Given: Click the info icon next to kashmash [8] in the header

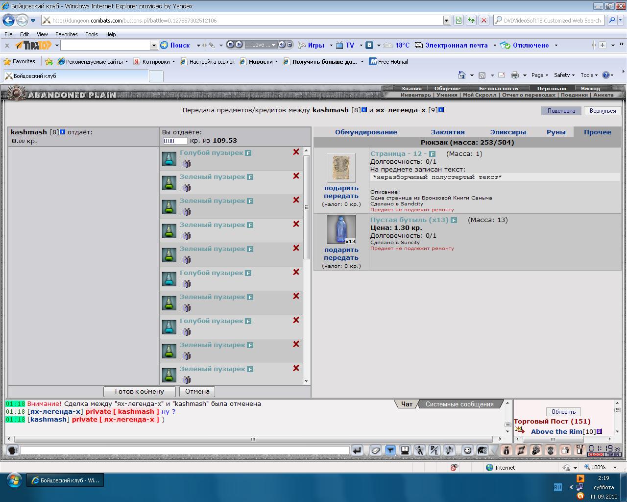Looking at the screenshot, I should [364, 110].
